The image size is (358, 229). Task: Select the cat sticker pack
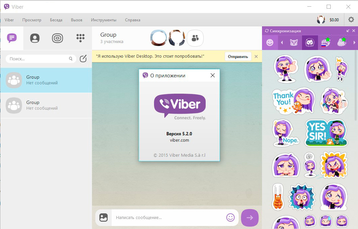coord(294,42)
